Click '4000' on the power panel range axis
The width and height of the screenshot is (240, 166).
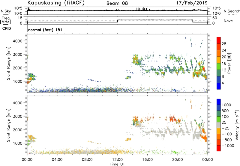[18, 41]
